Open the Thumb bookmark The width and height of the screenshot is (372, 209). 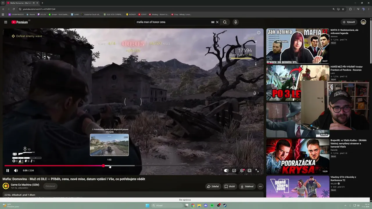coord(31,14)
